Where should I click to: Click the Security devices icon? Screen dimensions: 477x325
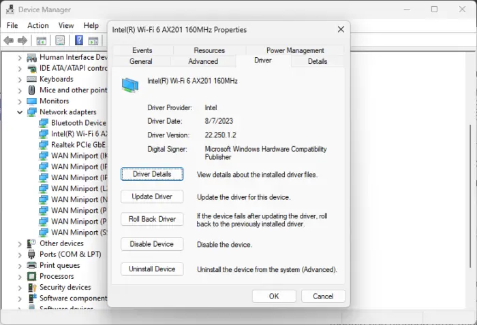coord(31,287)
